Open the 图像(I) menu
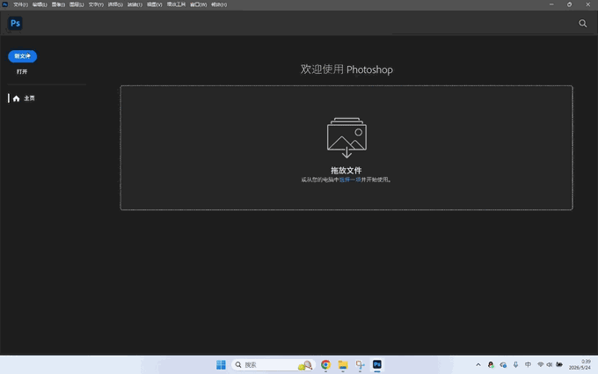598x374 pixels. [x=58, y=4]
